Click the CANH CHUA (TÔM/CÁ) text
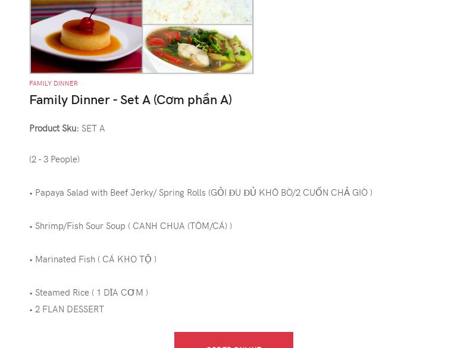Image resolution: width=467 pixels, height=348 pixels. (x=180, y=226)
